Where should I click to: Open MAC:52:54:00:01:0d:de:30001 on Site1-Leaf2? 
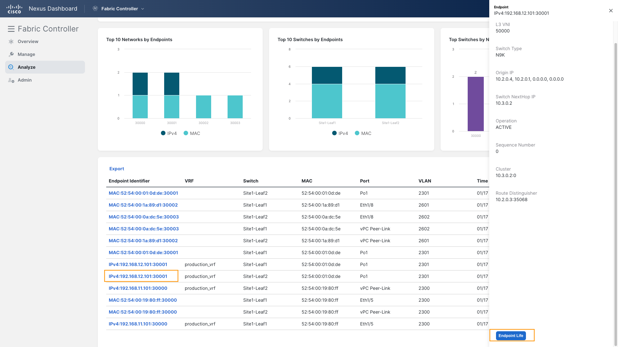pyautogui.click(x=143, y=193)
